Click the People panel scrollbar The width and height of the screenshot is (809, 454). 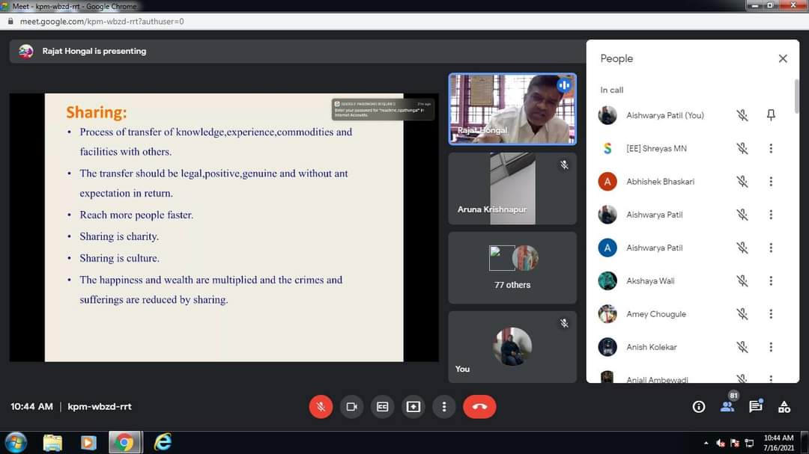click(796, 96)
